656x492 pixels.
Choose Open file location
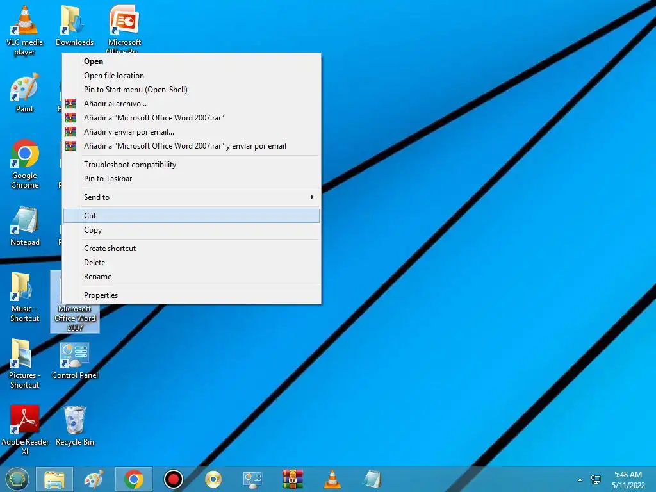[192, 76]
